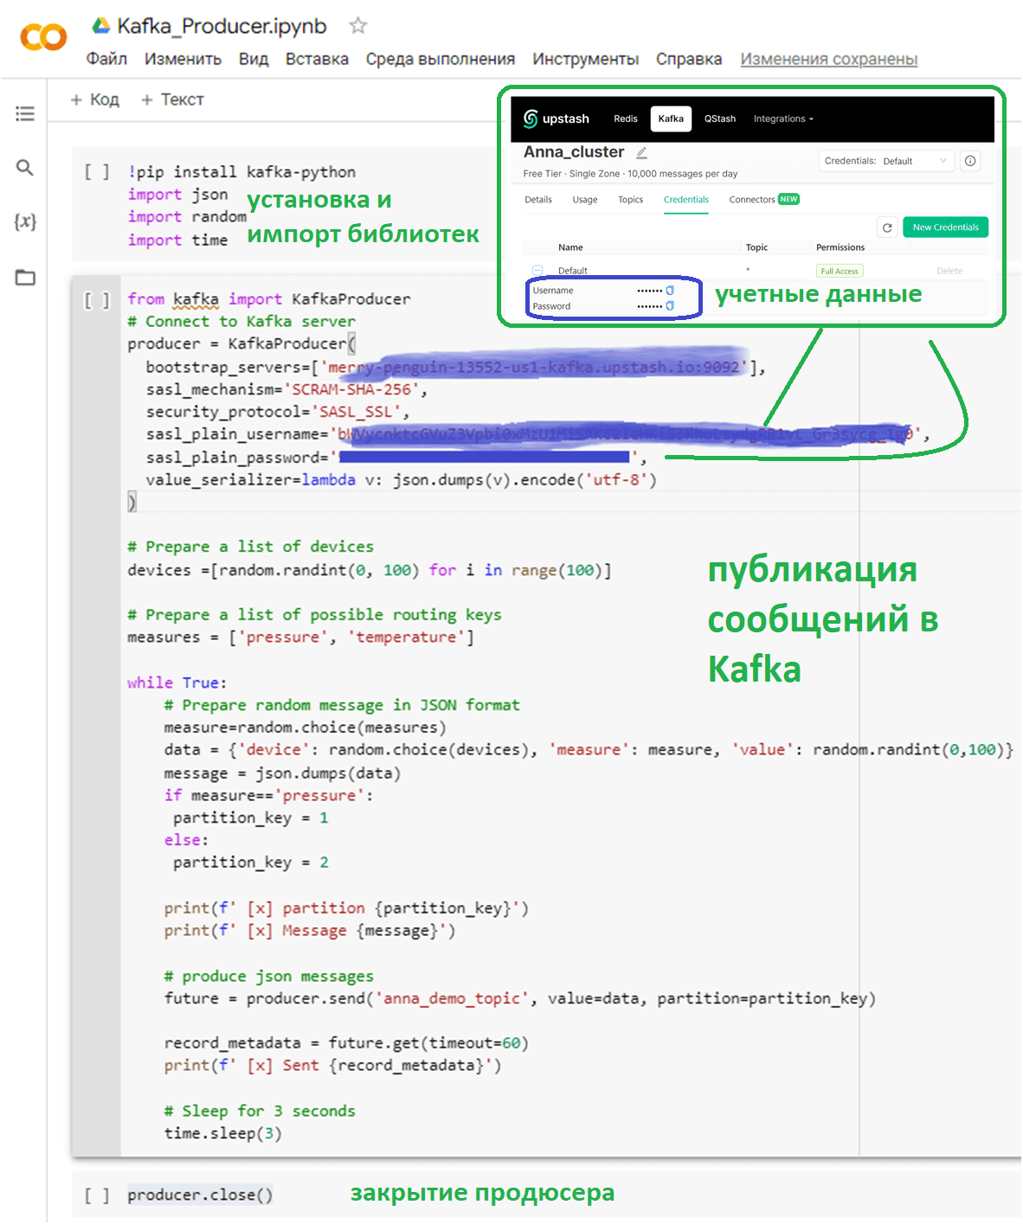1023x1224 pixels.
Task: Collapse the Default credentials row
Action: [x=537, y=271]
